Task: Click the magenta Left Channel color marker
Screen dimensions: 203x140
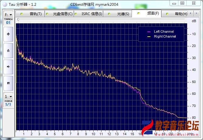Action: point(149,32)
